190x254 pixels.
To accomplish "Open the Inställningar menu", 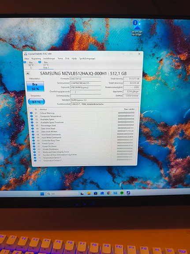I will (49, 58).
